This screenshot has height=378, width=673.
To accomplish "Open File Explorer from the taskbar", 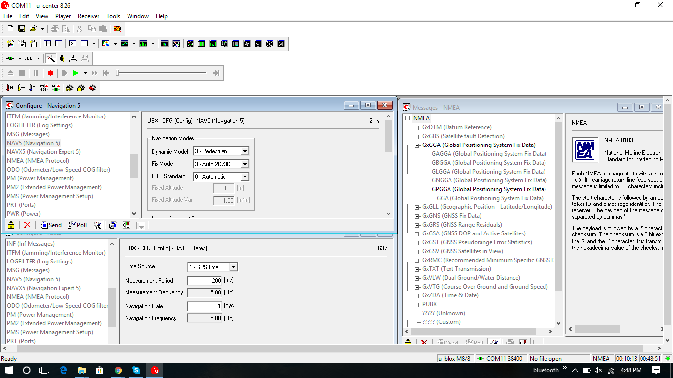I will (81, 370).
